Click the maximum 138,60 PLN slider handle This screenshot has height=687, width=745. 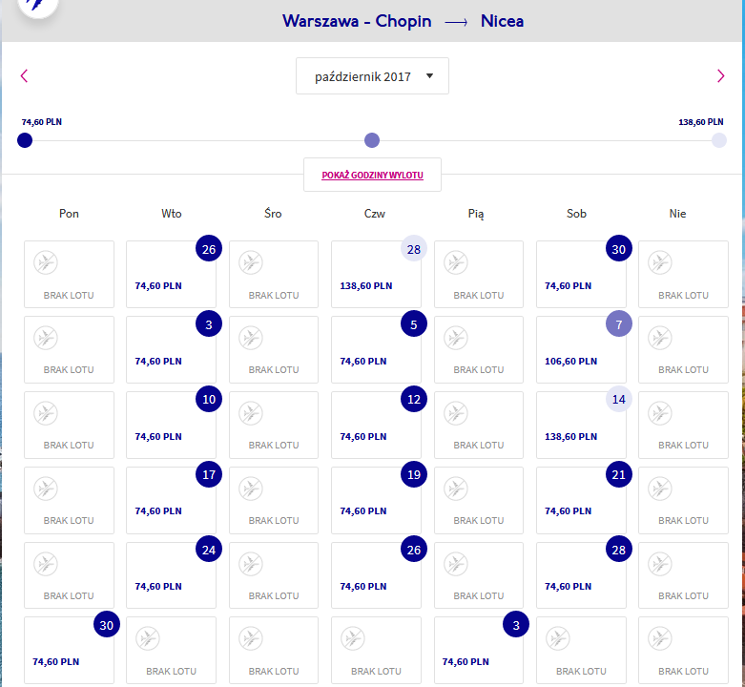(719, 140)
